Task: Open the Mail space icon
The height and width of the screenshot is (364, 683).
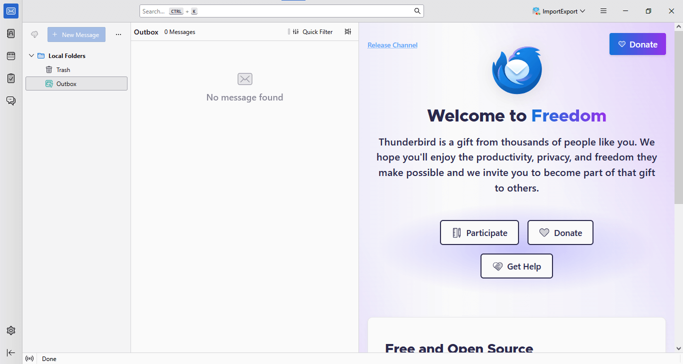Action: coord(11,11)
